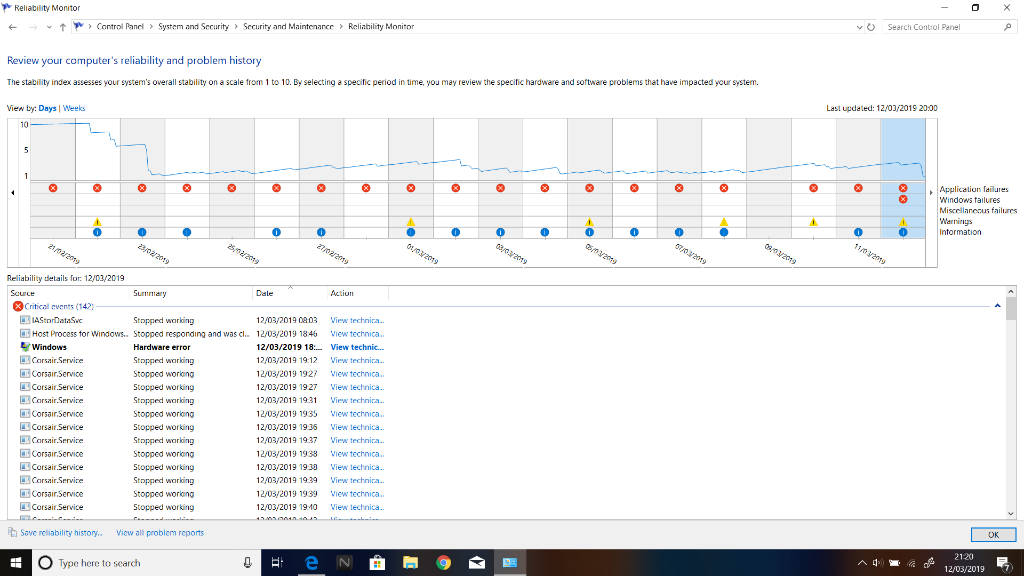Click the OK button
This screenshot has height=576, width=1024.
point(994,534)
